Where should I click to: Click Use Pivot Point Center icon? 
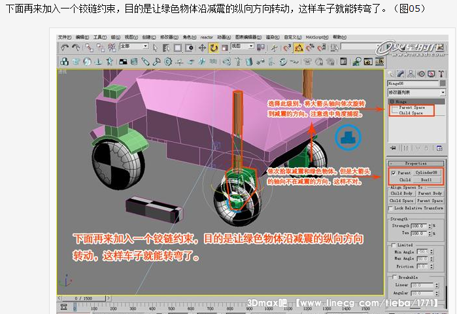pos(261,48)
